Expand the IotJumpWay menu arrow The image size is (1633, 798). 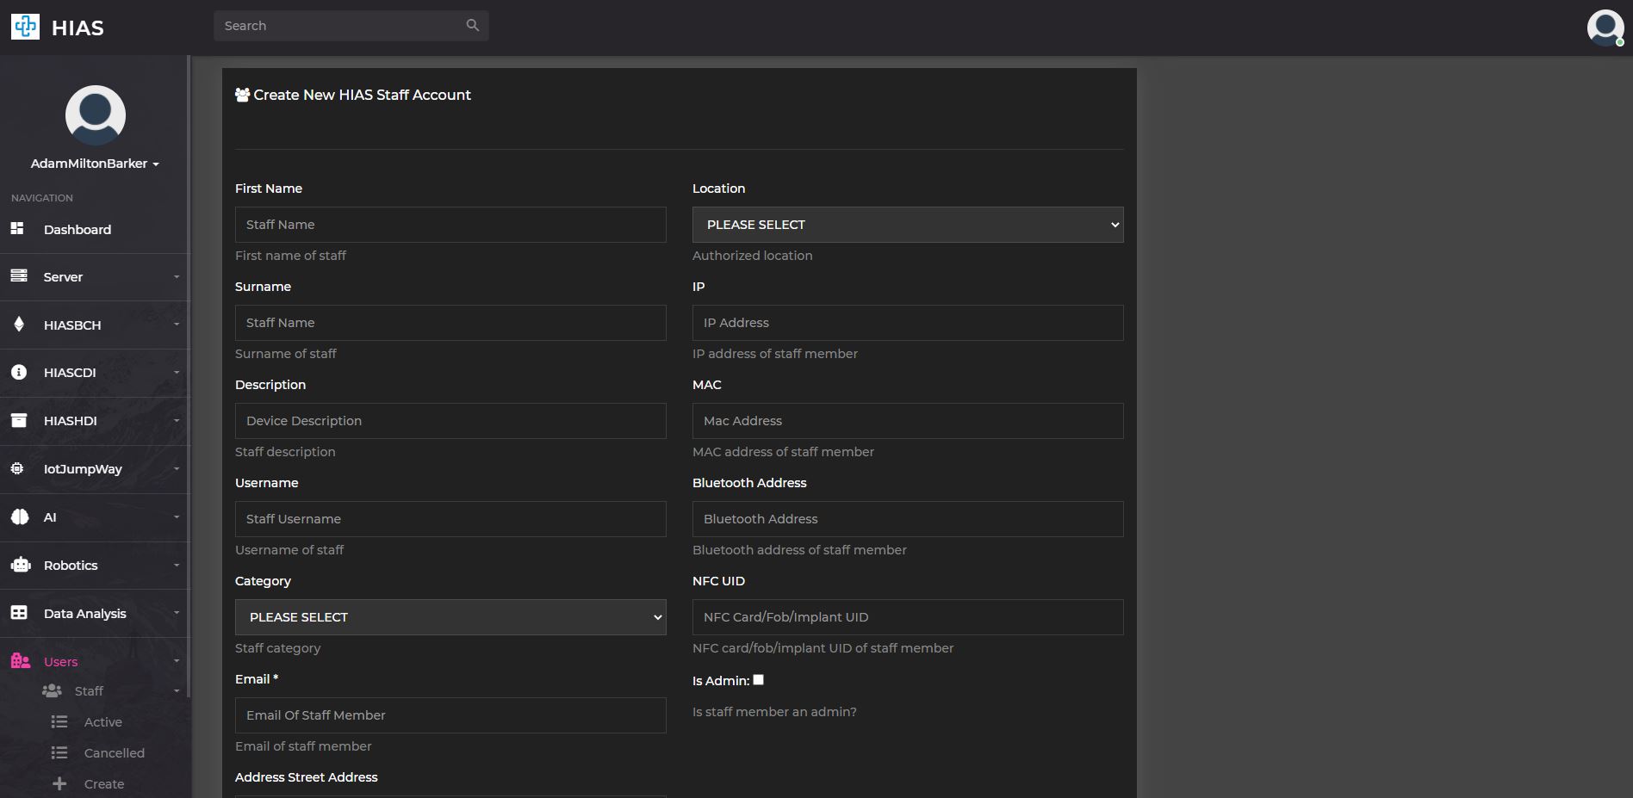(x=177, y=469)
